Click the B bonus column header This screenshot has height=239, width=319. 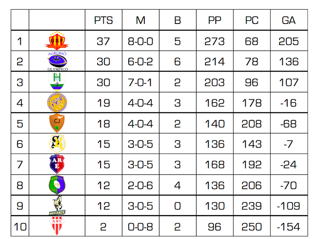(x=177, y=20)
